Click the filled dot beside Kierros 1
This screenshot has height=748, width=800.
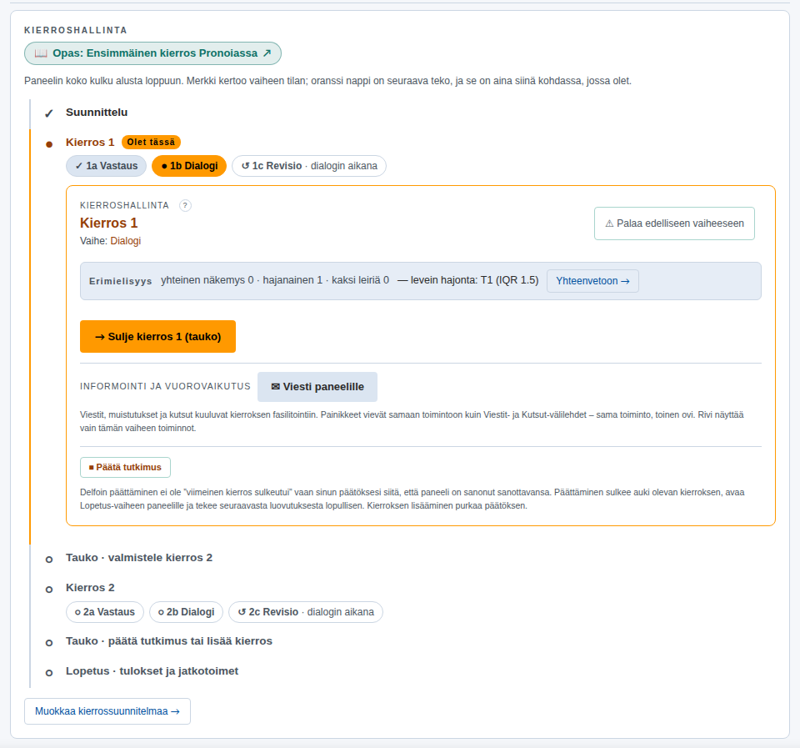pyautogui.click(x=49, y=144)
